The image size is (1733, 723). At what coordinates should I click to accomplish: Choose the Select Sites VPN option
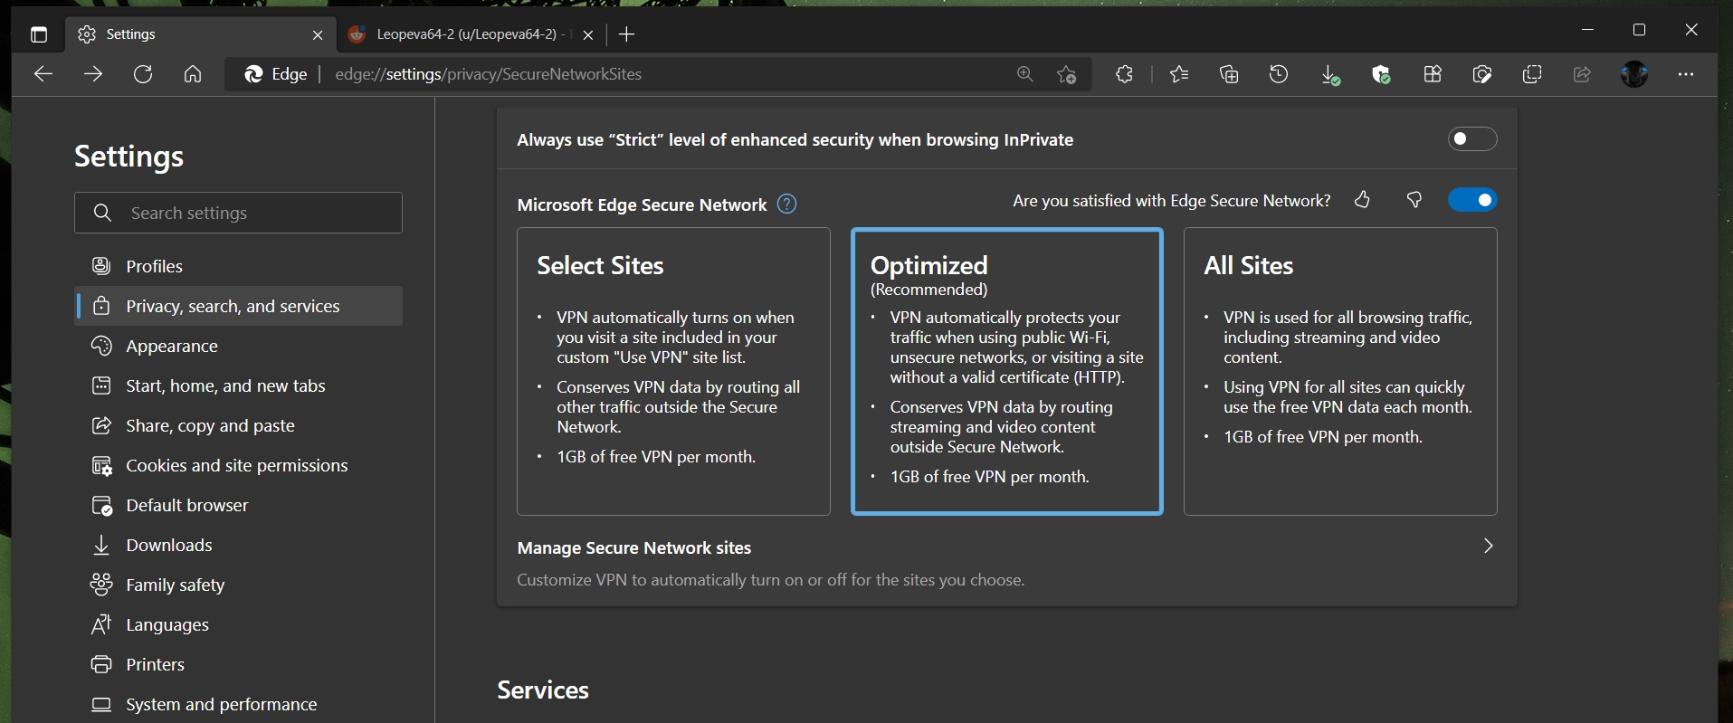[x=673, y=371]
